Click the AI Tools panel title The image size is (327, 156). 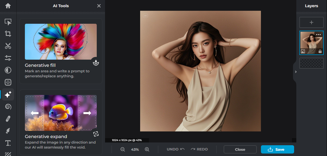[61, 6]
